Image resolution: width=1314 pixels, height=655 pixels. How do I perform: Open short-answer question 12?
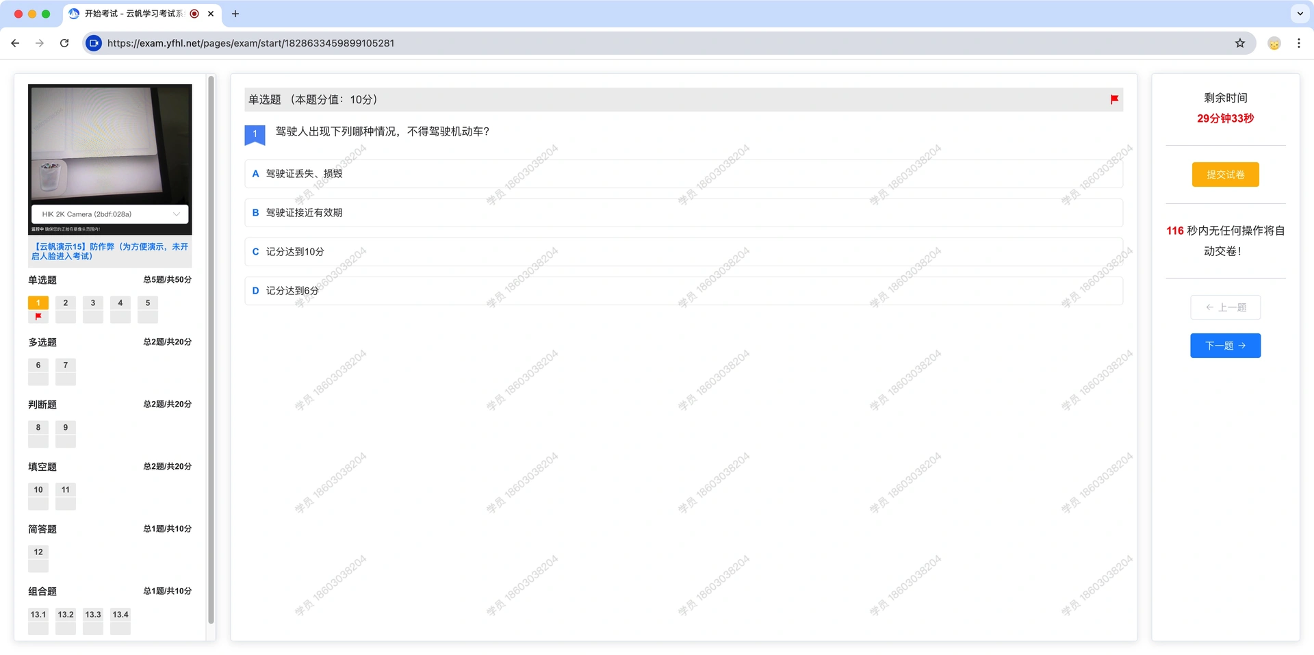[38, 558]
